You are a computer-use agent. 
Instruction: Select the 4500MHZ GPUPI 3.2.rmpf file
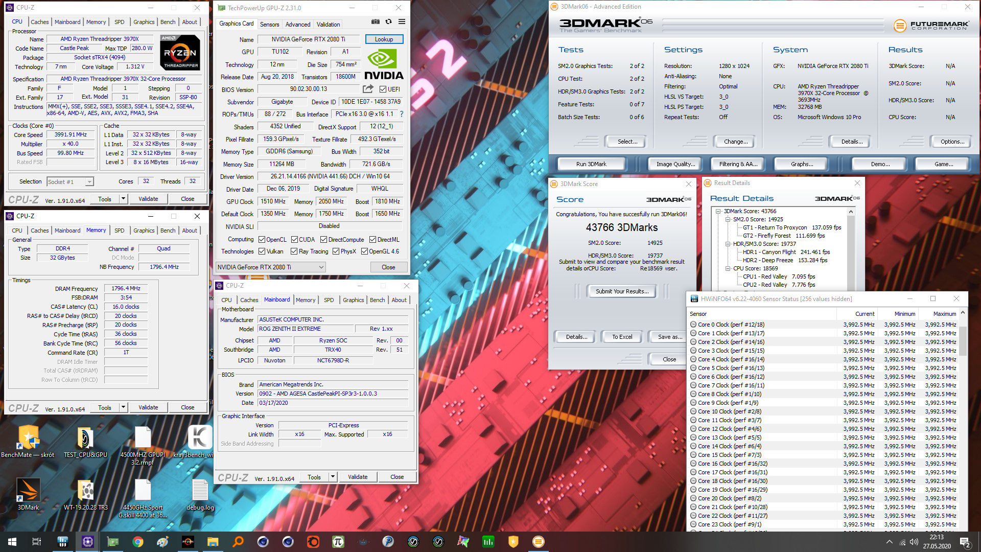click(143, 445)
